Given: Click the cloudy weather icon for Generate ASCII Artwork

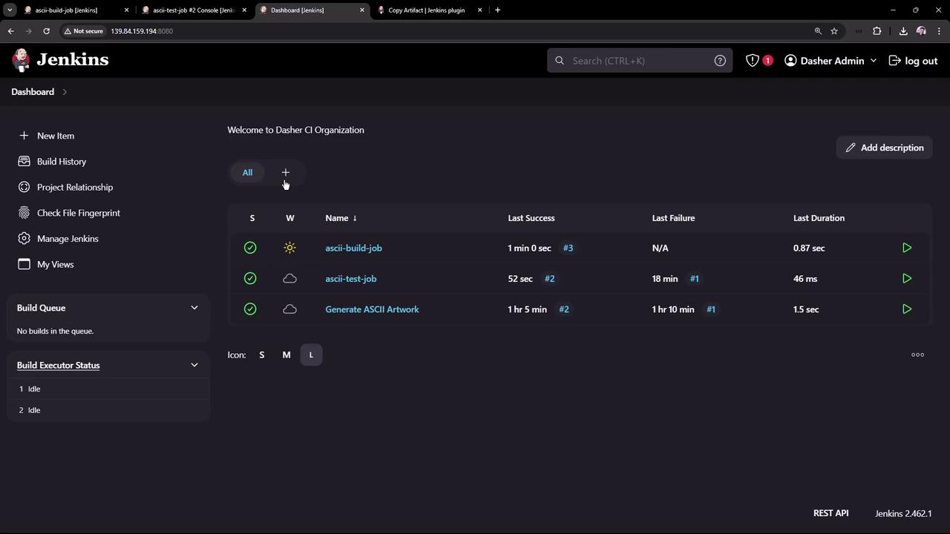Looking at the screenshot, I should click(x=290, y=309).
